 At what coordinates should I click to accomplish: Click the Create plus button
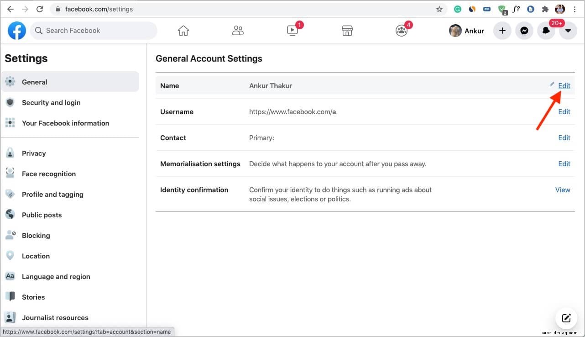click(502, 31)
